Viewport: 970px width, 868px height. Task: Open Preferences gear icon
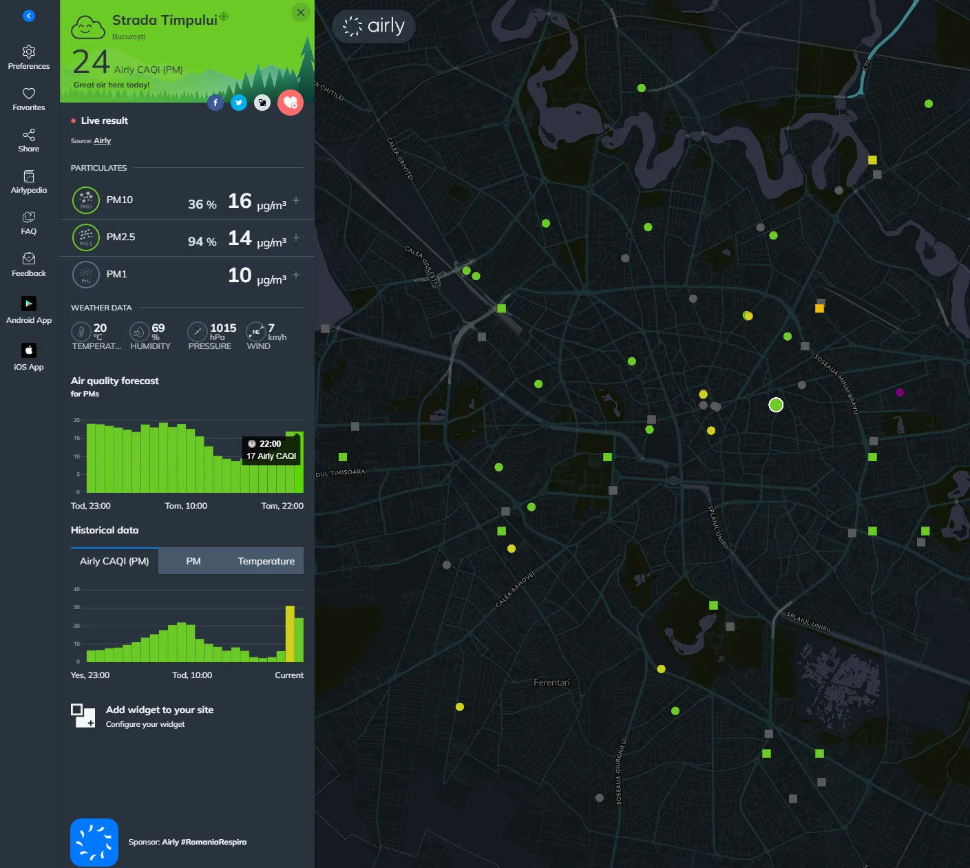[x=29, y=52]
